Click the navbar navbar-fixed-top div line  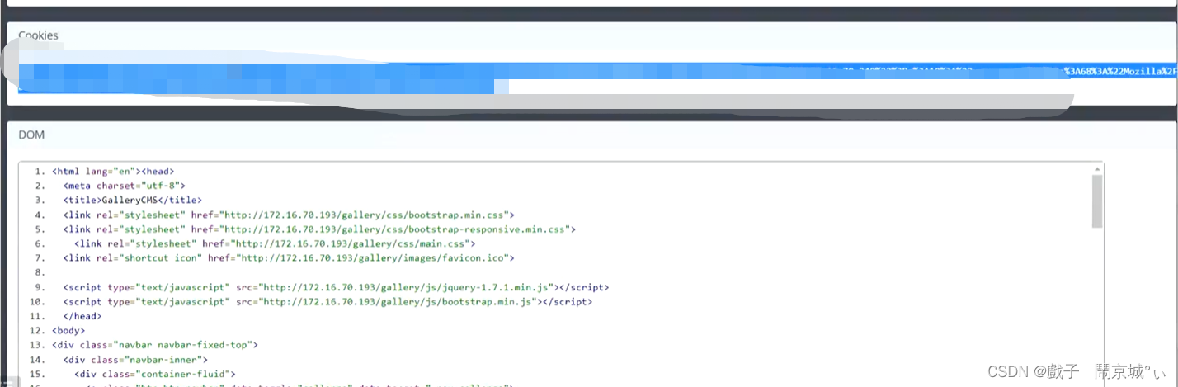[x=155, y=345]
